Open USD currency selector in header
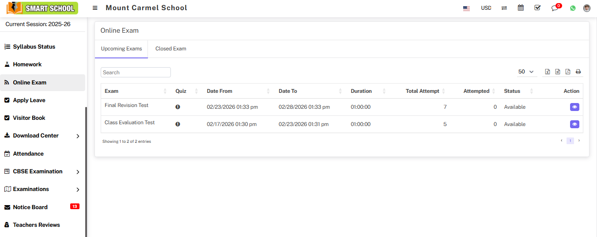 486,8
